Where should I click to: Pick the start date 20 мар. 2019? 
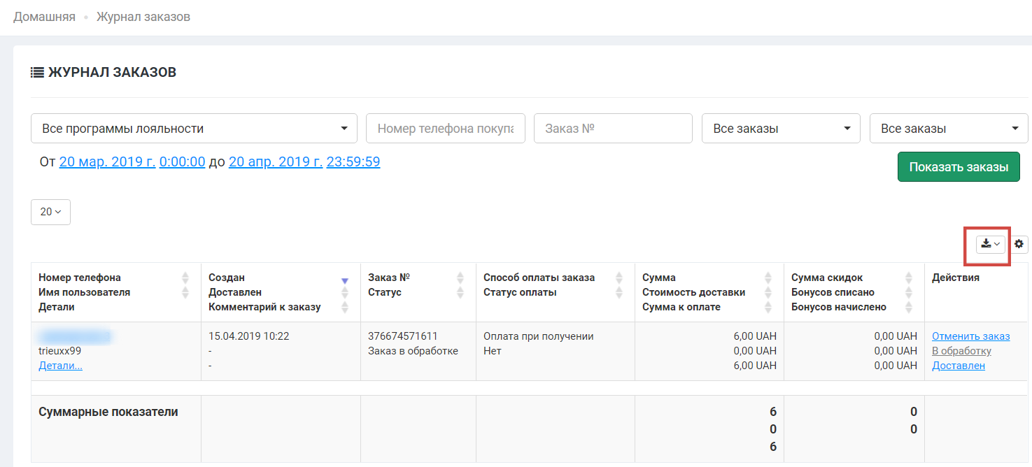[107, 162]
